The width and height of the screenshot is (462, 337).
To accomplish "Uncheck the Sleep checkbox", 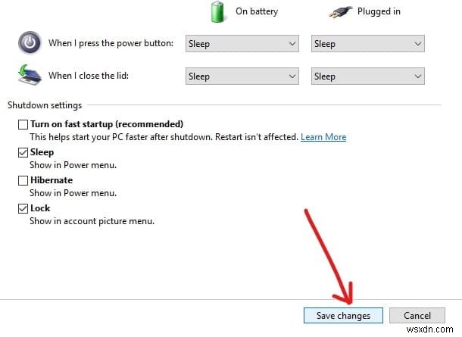I will click(23, 152).
